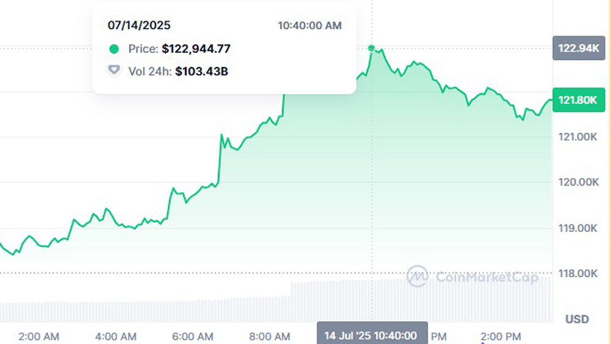The height and width of the screenshot is (344, 611).
Task: Click the 07/14/2025 date in tooltip
Action: [139, 26]
